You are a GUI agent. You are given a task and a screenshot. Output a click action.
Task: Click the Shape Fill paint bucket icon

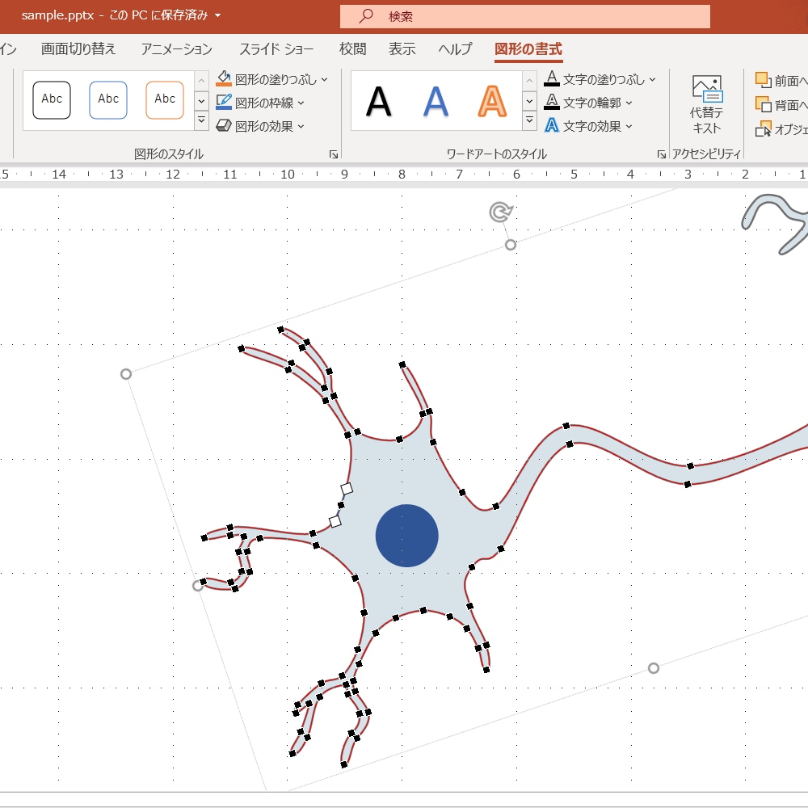click(224, 79)
